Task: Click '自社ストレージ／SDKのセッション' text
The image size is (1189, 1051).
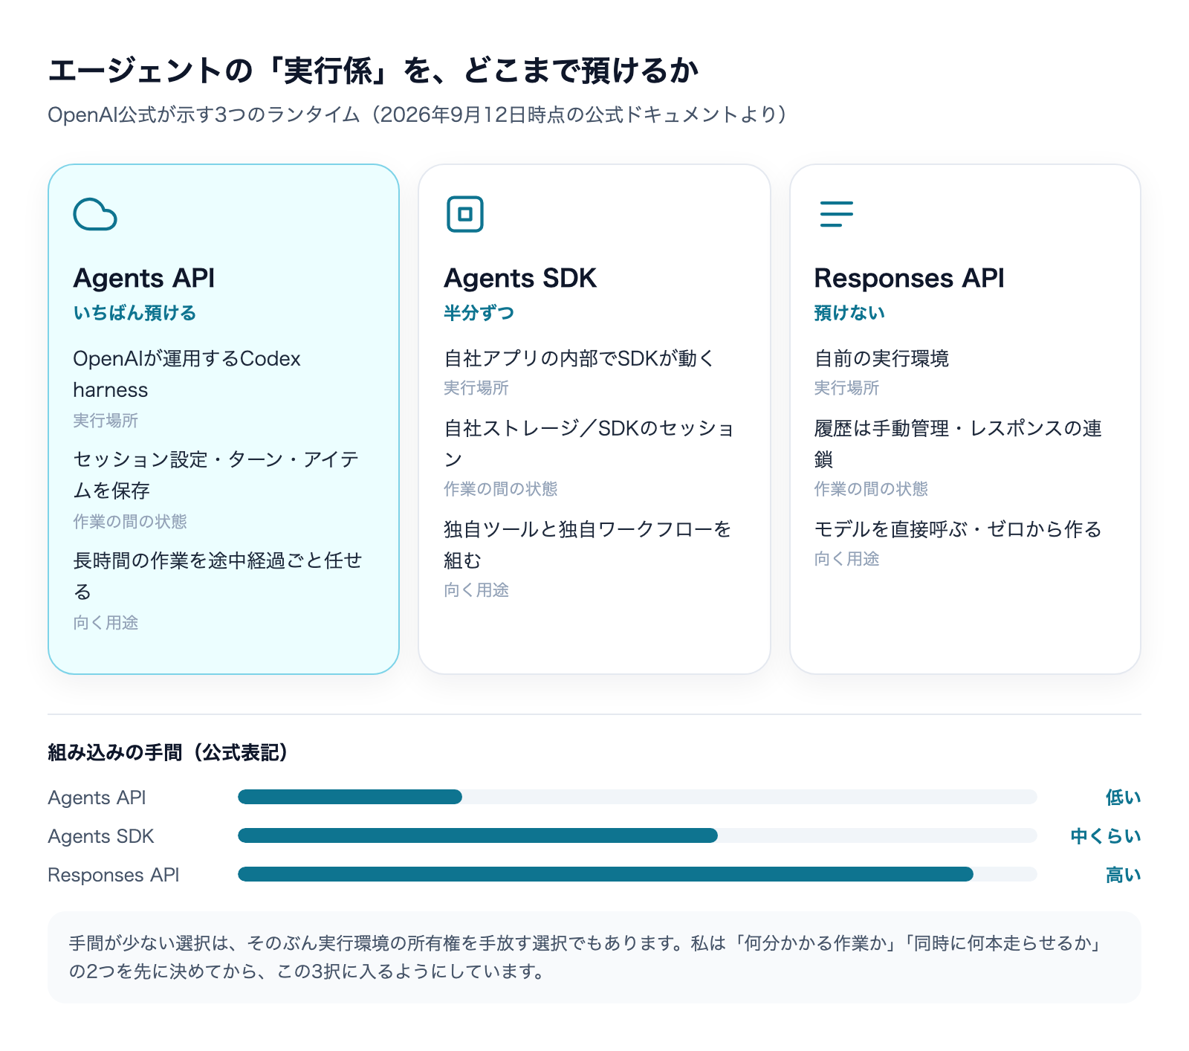Action: click(589, 444)
